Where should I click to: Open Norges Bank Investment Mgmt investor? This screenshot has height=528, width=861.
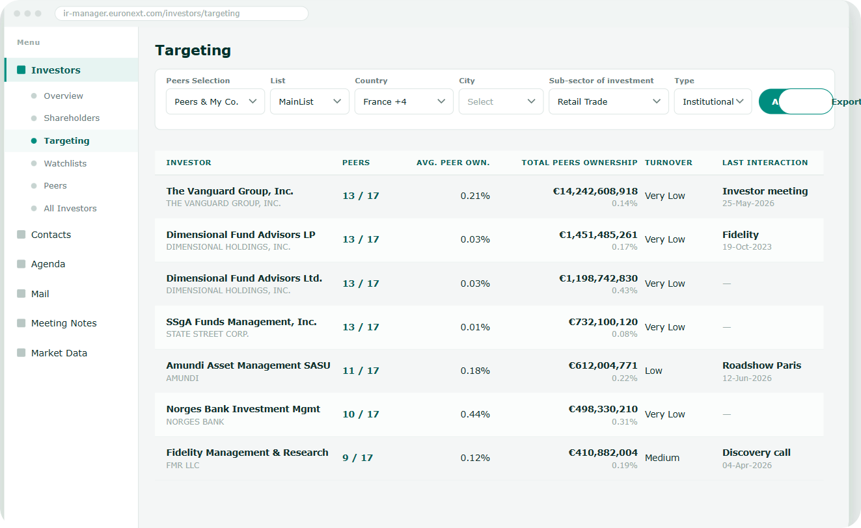(x=243, y=409)
